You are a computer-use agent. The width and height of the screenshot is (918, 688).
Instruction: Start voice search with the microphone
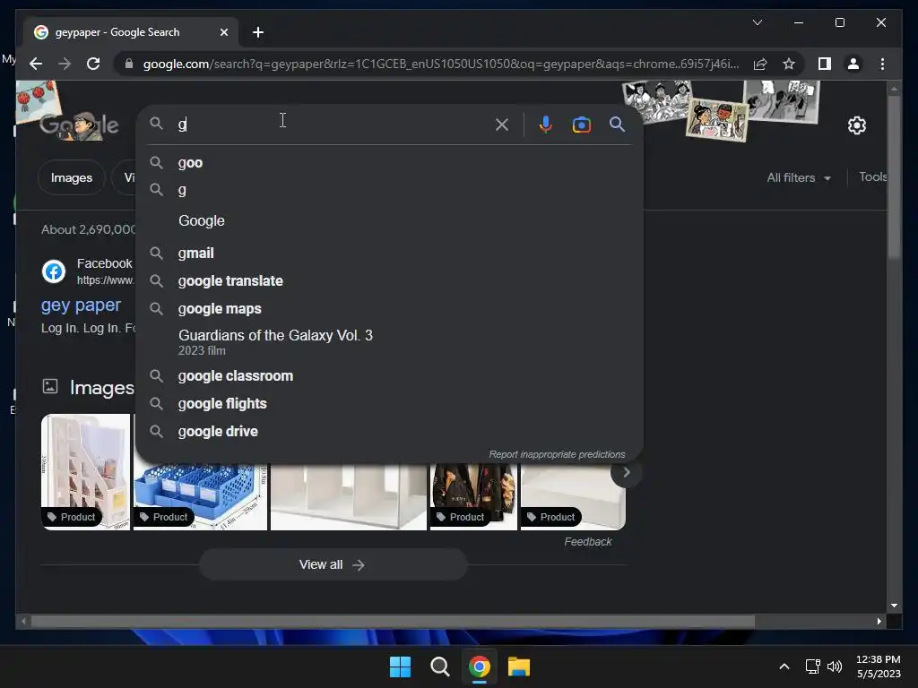[545, 124]
